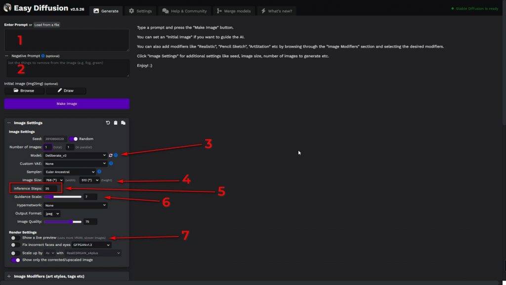
Task: Click the Guidance Scale slider
Action: [x=63, y=197]
